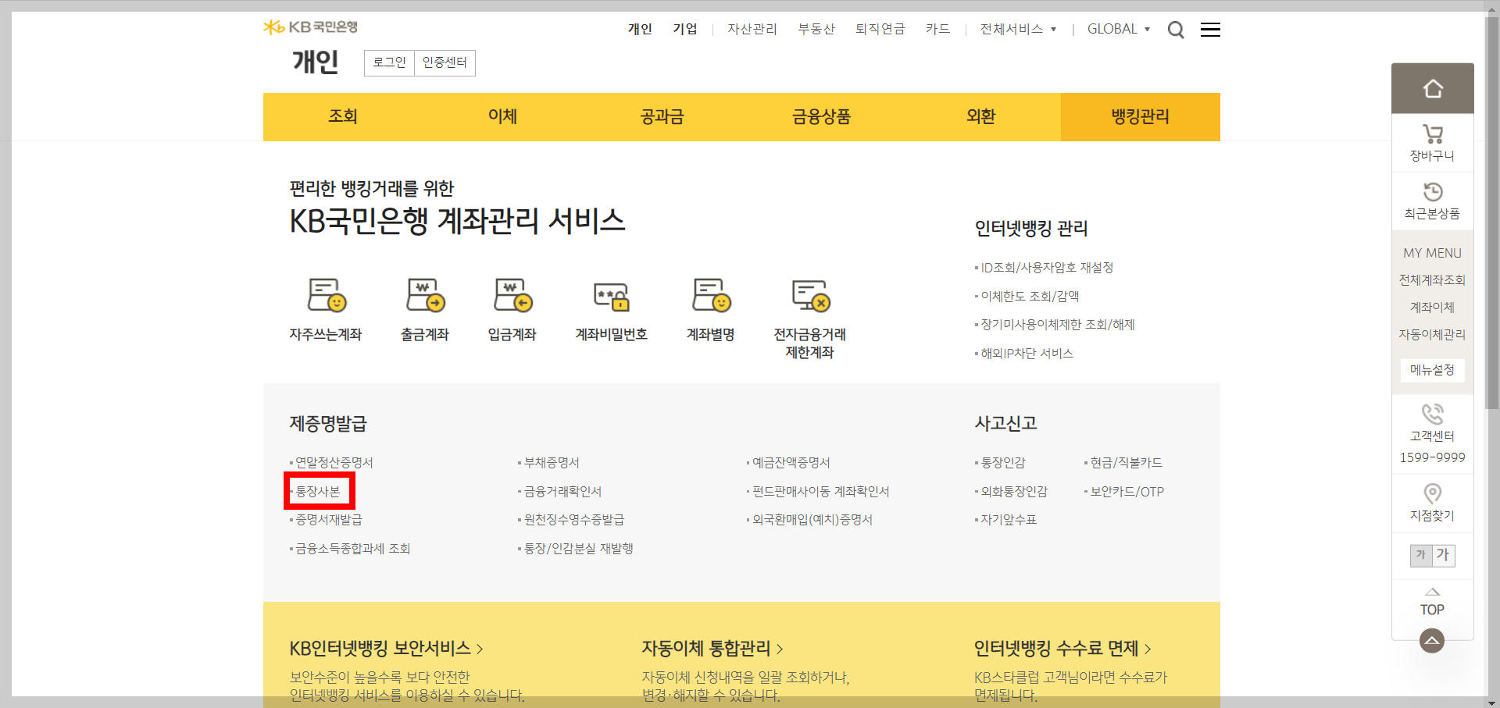This screenshot has width=1500, height=708.
Task: Open the highlighted 통장사본 link
Action: click(316, 490)
